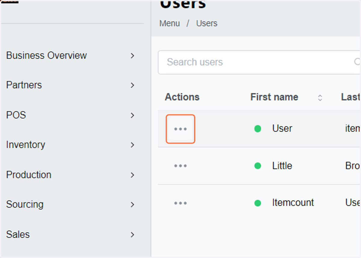The image size is (361, 258).
Task: Open actions menu for User row
Action: (x=180, y=129)
